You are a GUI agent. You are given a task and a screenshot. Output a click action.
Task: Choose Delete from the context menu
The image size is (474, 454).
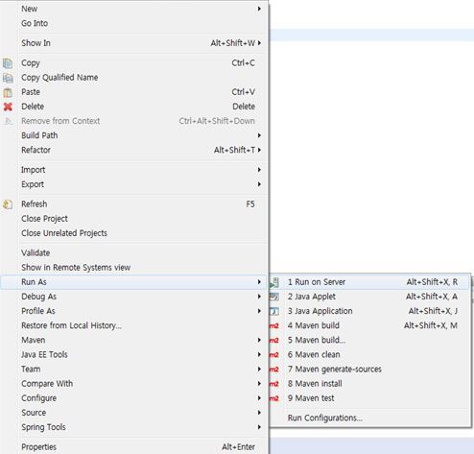[x=134, y=107]
